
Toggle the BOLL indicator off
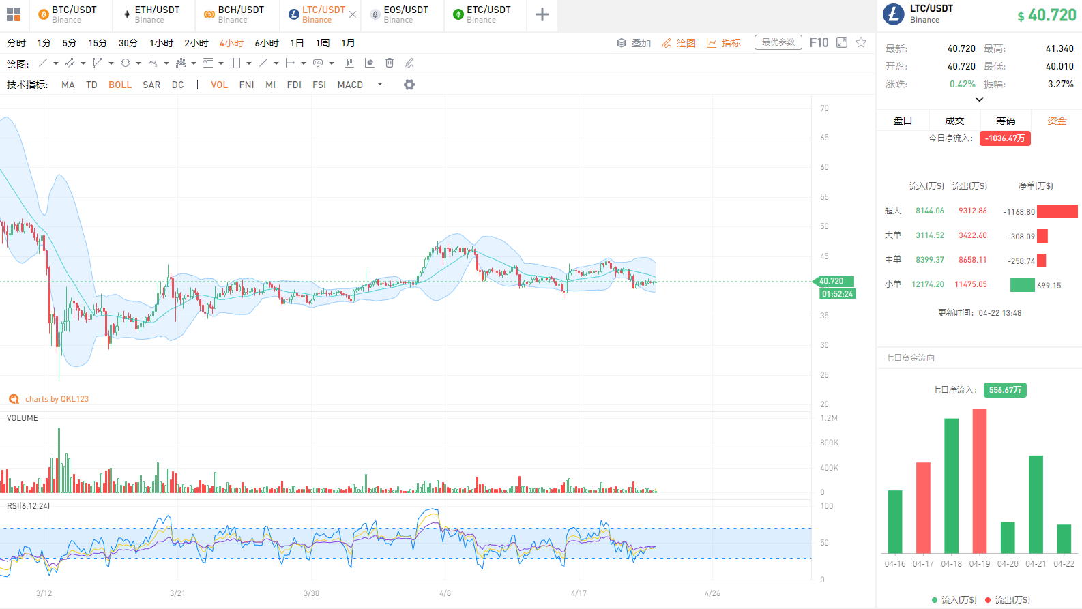tap(120, 85)
